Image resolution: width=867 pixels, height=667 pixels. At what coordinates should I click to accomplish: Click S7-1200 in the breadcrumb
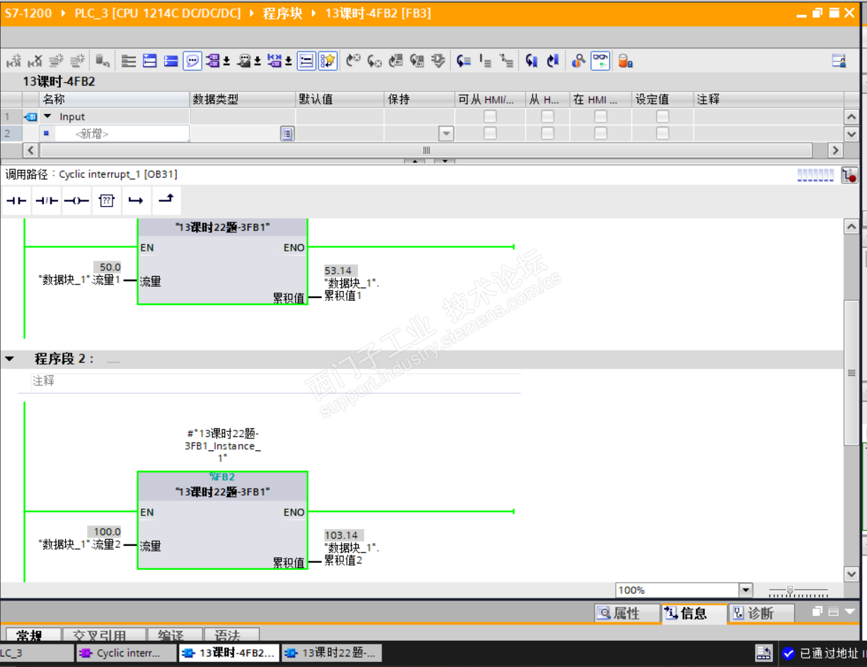tap(28, 13)
